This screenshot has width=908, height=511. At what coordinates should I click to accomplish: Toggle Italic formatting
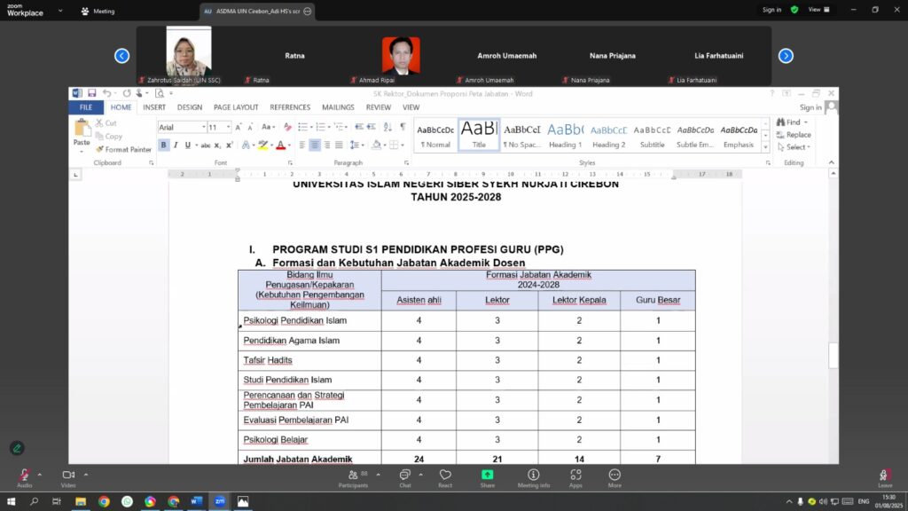click(176, 145)
